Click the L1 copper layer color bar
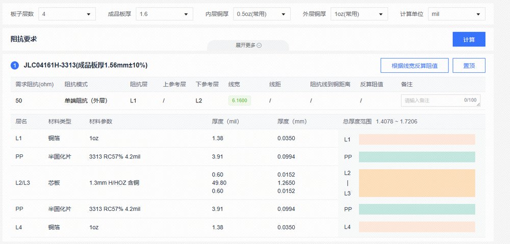The width and height of the screenshot is (510, 244). coord(417,139)
